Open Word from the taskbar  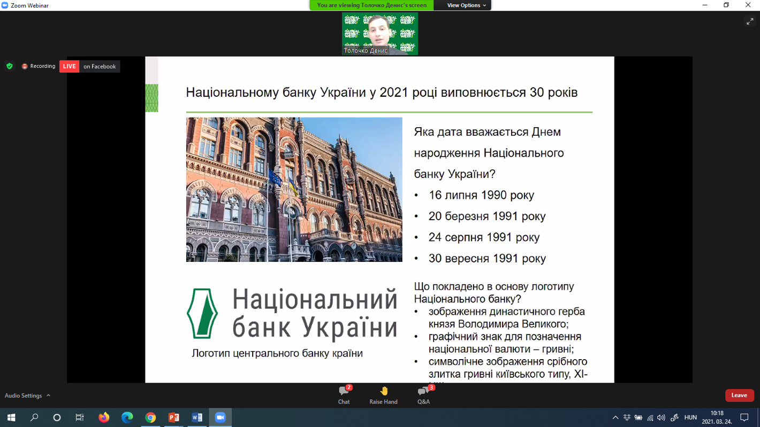click(x=197, y=417)
